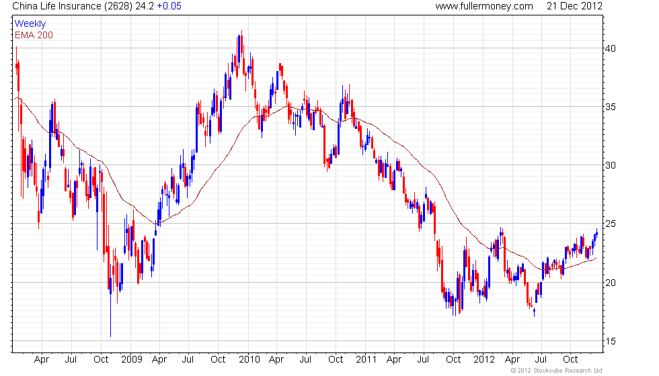
Task: Click the China Life Insurance (2628) chart title
Action: (73, 6)
